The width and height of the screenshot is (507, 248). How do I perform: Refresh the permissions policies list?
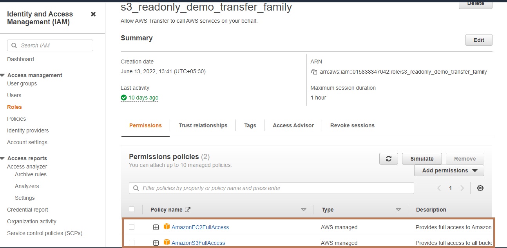[389, 159]
